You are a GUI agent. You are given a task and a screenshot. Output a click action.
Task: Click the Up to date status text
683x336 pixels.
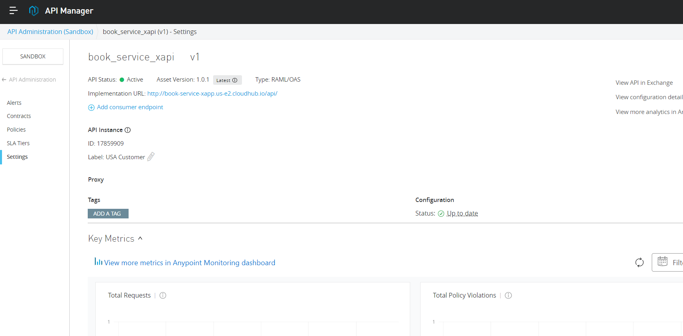(x=462, y=214)
